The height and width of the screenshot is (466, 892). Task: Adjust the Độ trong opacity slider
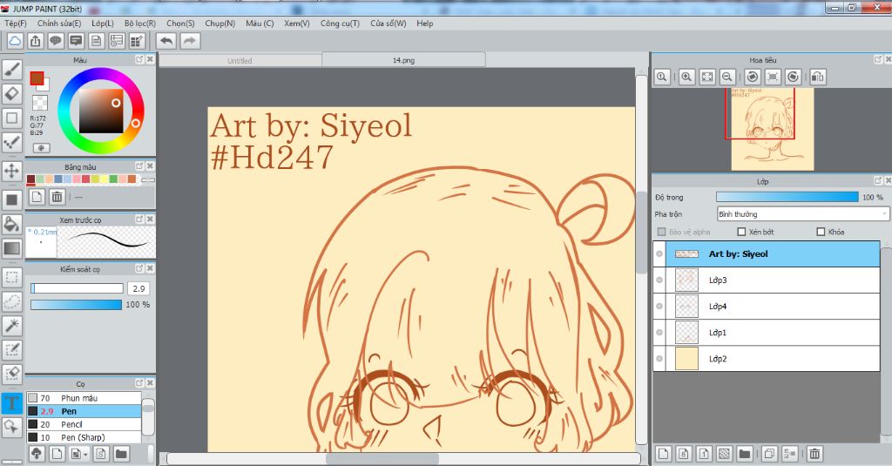click(787, 197)
